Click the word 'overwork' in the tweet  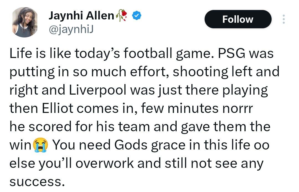coord(105,163)
